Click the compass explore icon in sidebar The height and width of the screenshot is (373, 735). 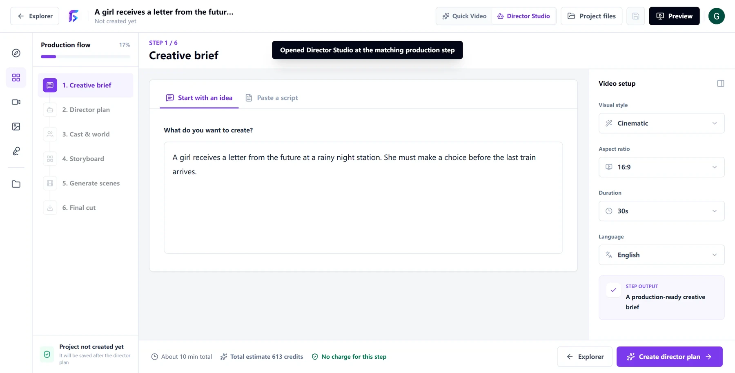tap(16, 53)
